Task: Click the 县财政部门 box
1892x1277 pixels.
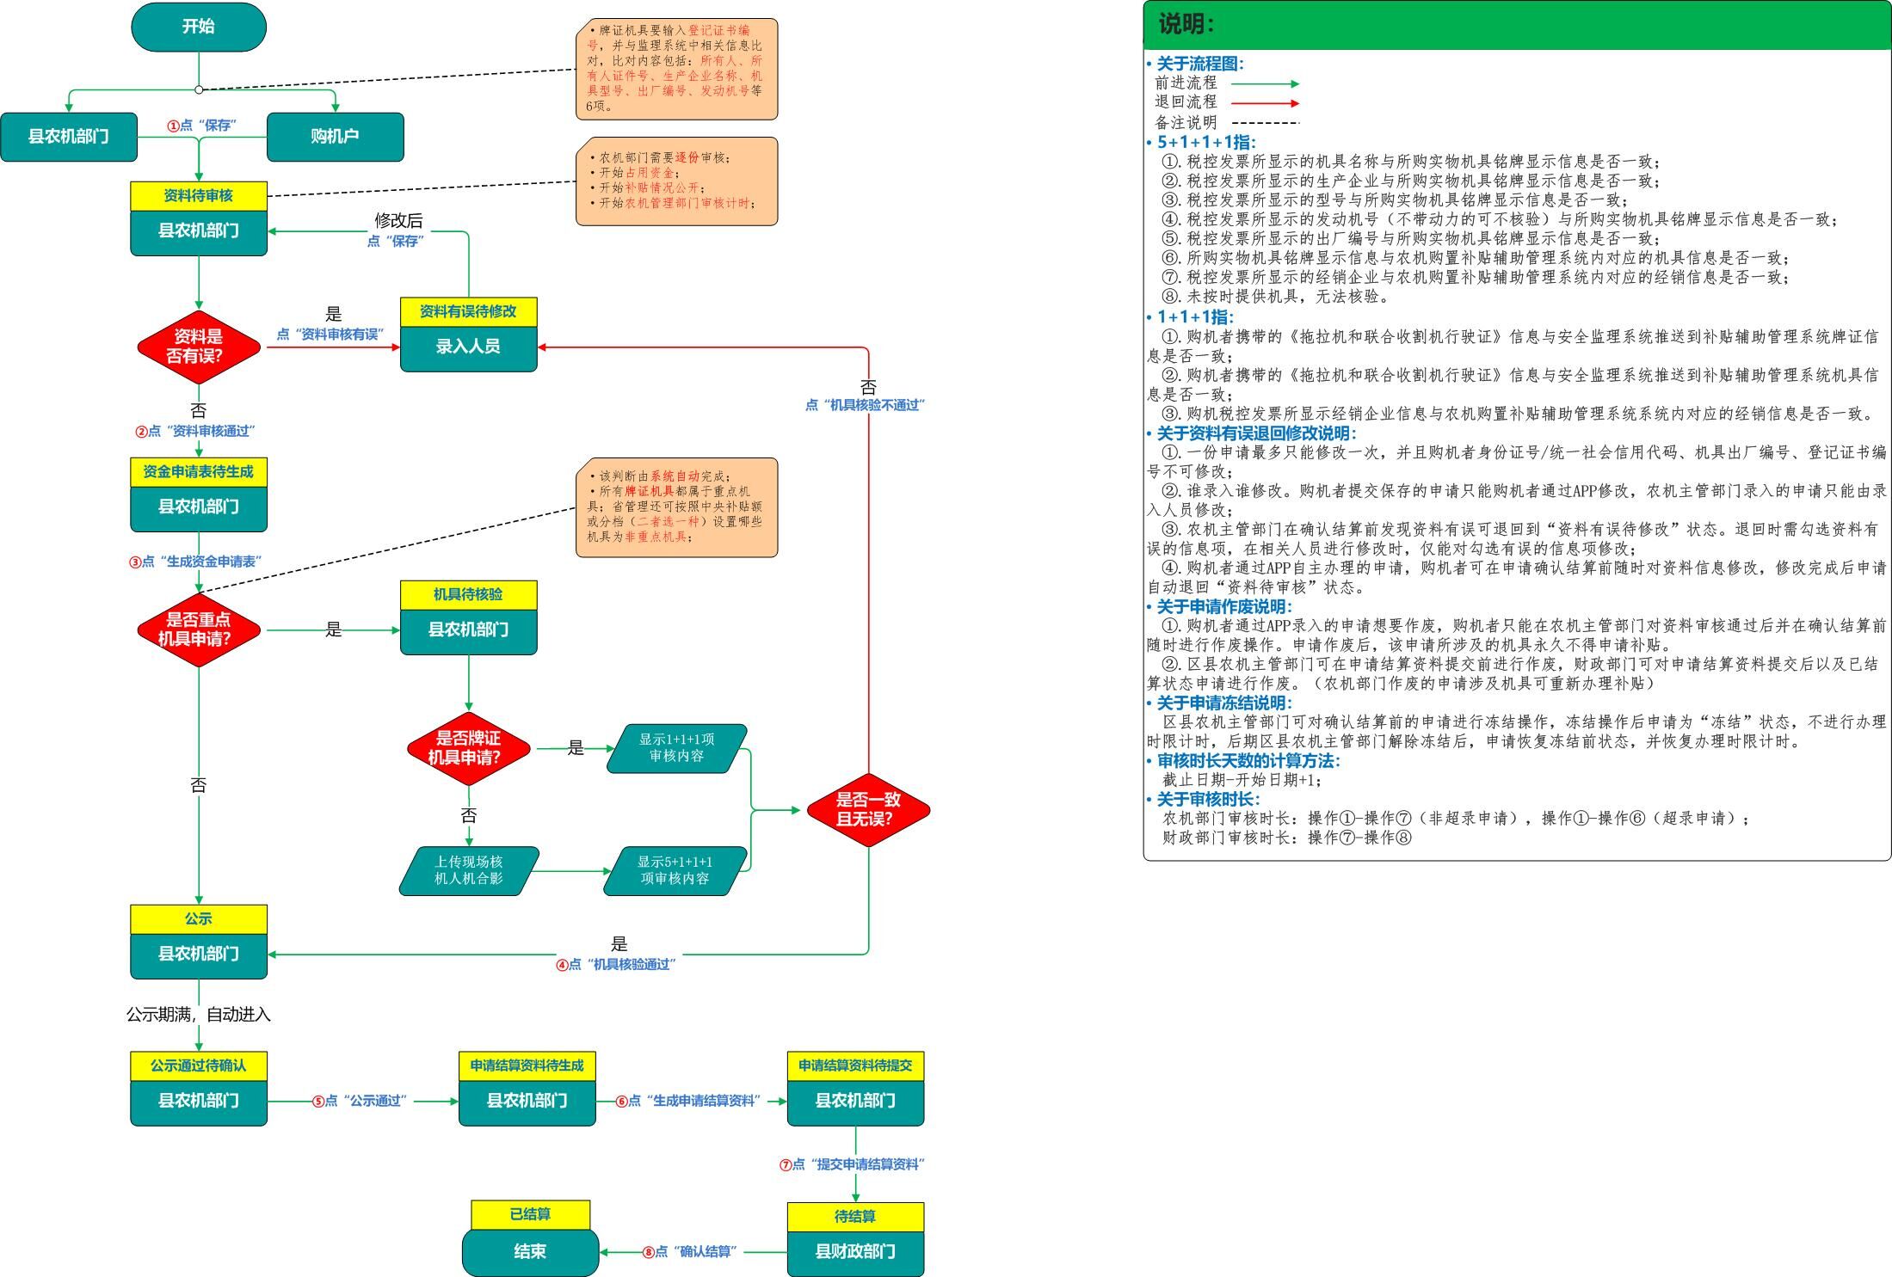Action: pos(854,1252)
